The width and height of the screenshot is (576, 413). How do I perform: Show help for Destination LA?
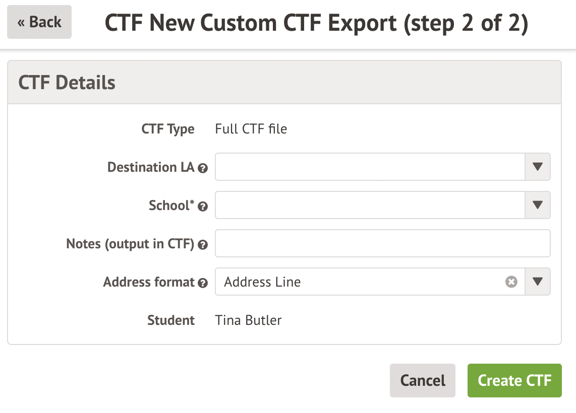[203, 168]
